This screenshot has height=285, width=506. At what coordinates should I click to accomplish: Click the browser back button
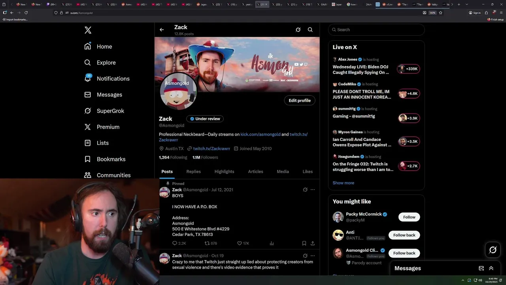(12, 13)
